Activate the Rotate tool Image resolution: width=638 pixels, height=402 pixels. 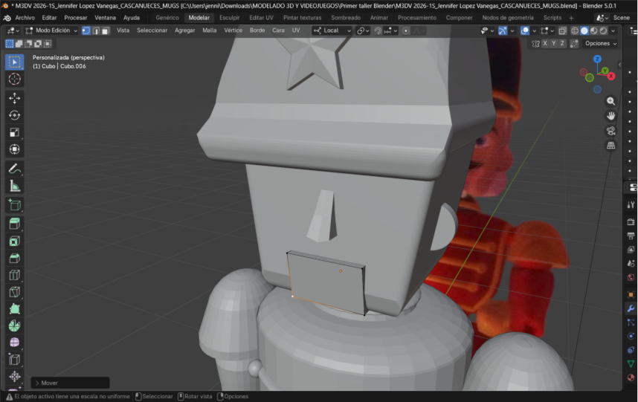click(x=14, y=115)
